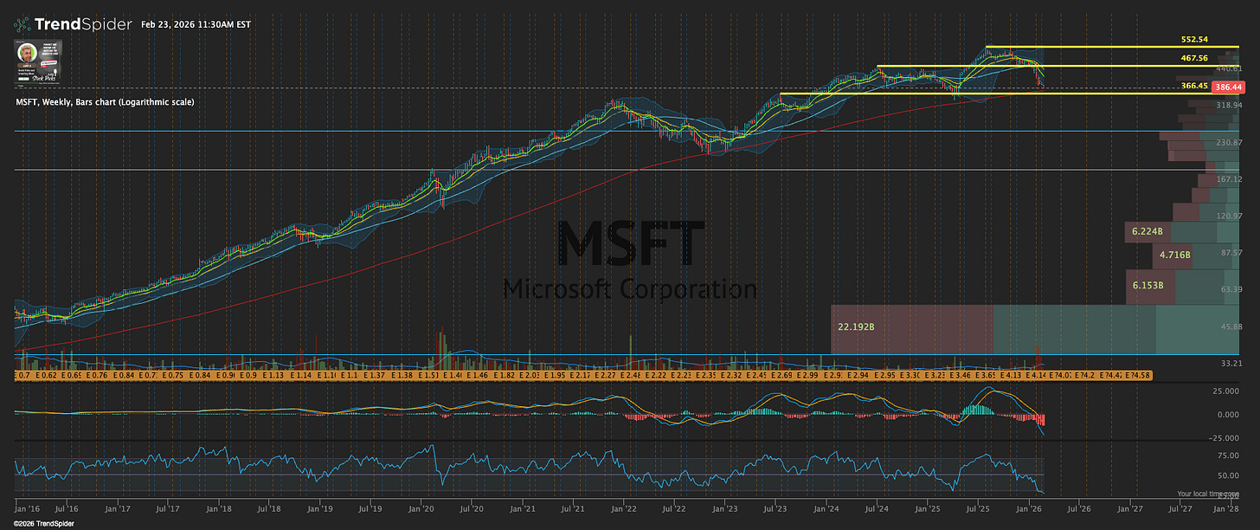Click the Your local time zone note
This screenshot has height=530, width=1260.
point(1209,494)
